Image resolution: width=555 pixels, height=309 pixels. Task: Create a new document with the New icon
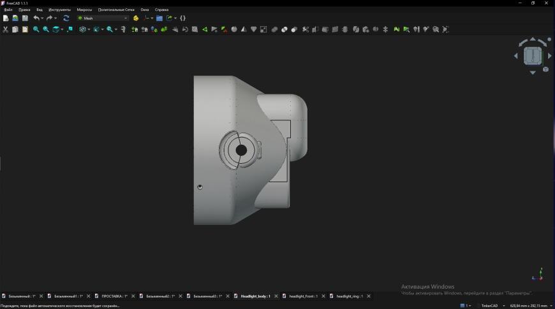click(6, 18)
